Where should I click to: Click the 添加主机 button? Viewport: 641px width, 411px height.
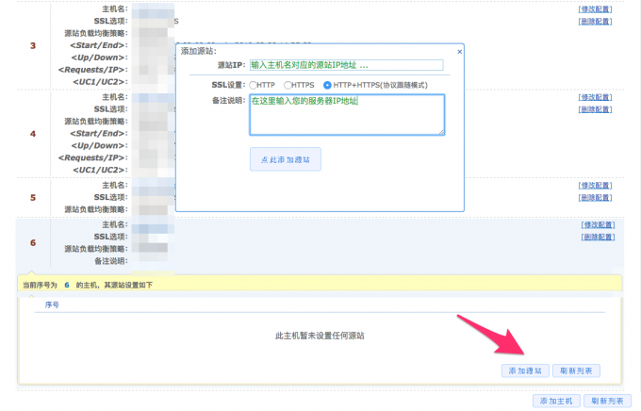click(x=555, y=401)
